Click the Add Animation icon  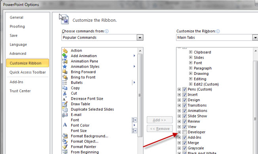(65, 56)
